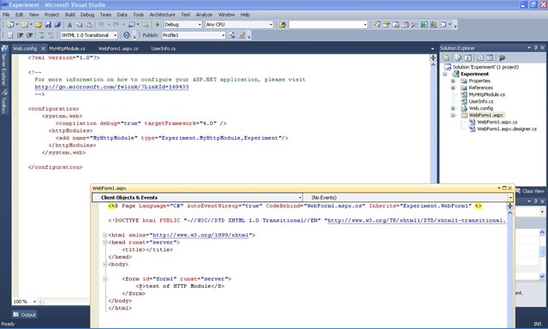The image size is (548, 329).
Task: Open the (No Events) dropdown
Action: click(x=510, y=198)
